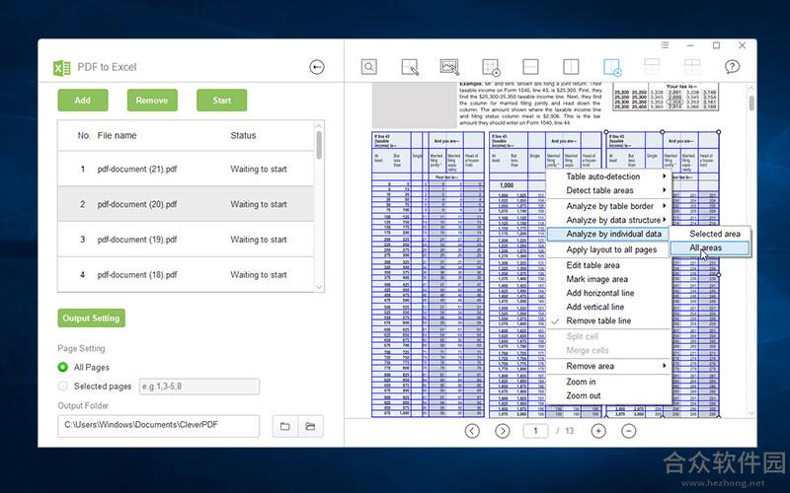This screenshot has width=790, height=493.
Task: Choose Add vertical line menu item
Action: click(x=608, y=307)
